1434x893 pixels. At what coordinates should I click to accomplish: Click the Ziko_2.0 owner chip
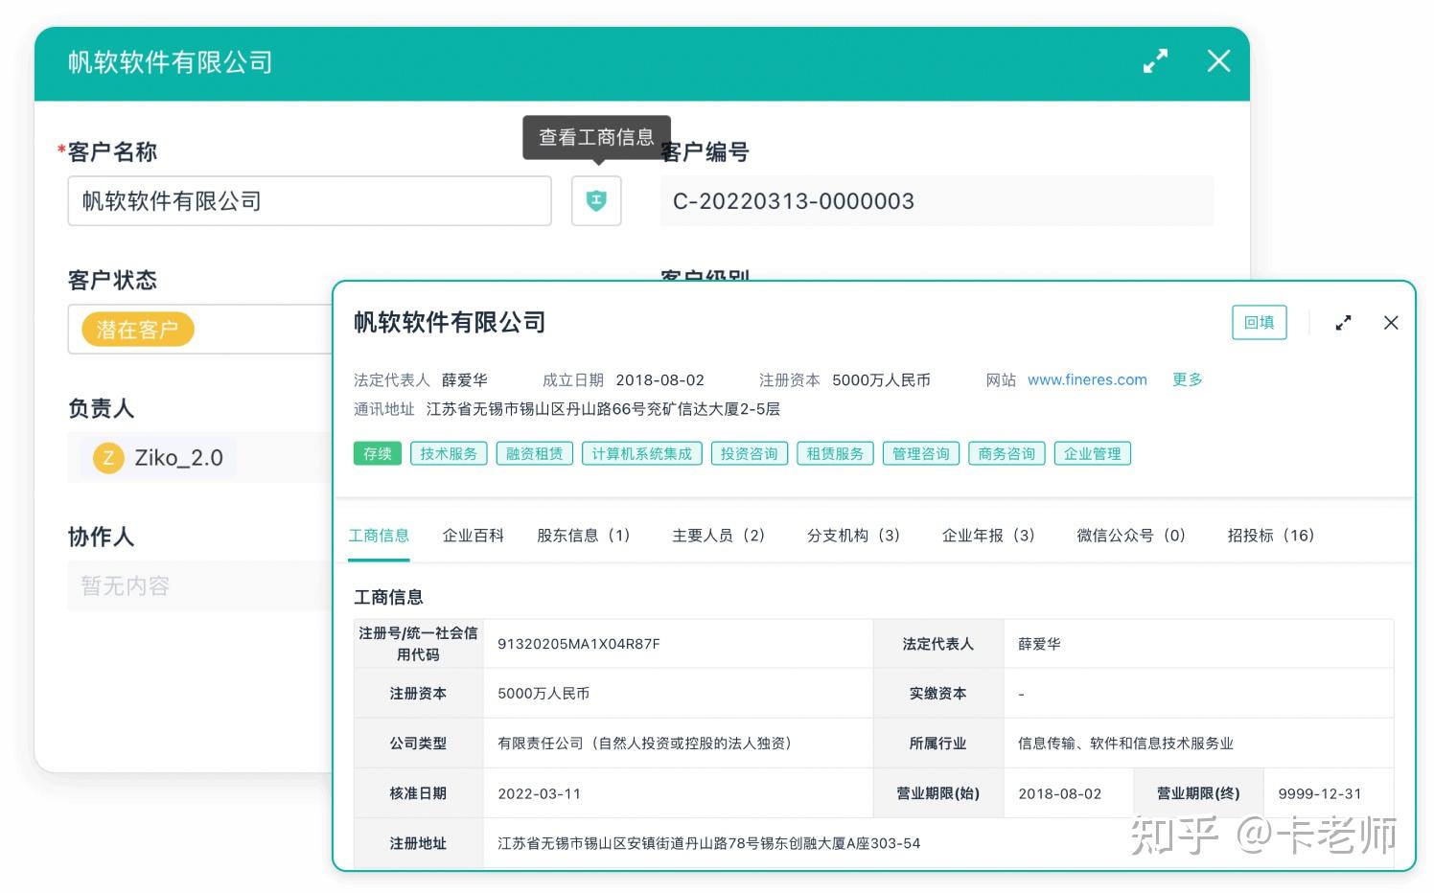(x=159, y=458)
